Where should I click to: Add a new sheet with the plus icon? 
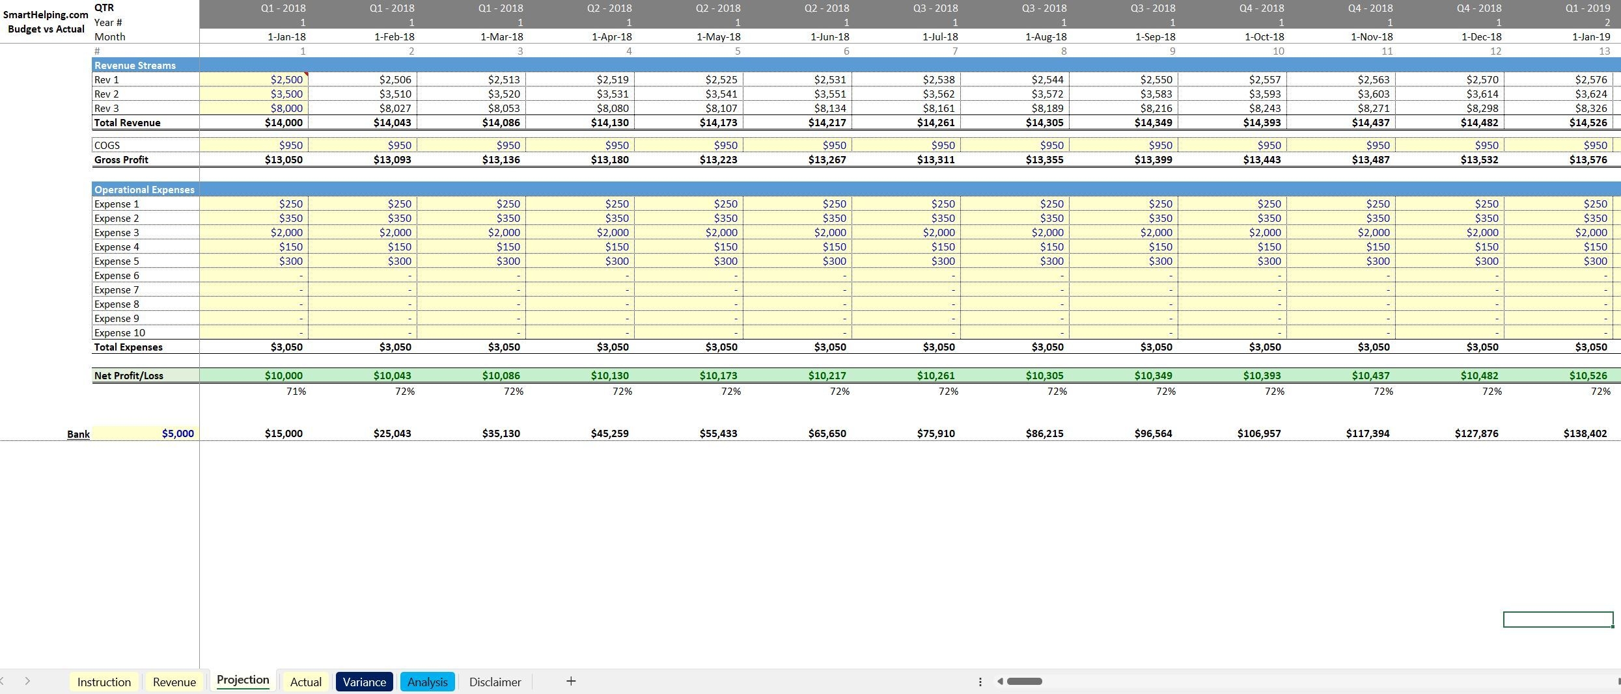point(571,681)
